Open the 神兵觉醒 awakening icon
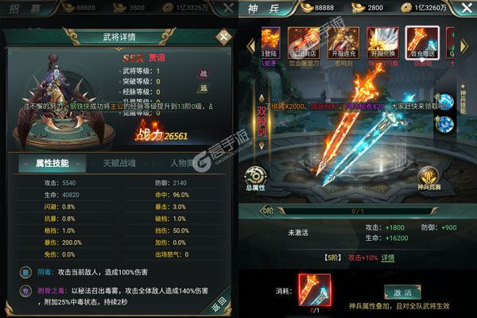 click(x=429, y=179)
